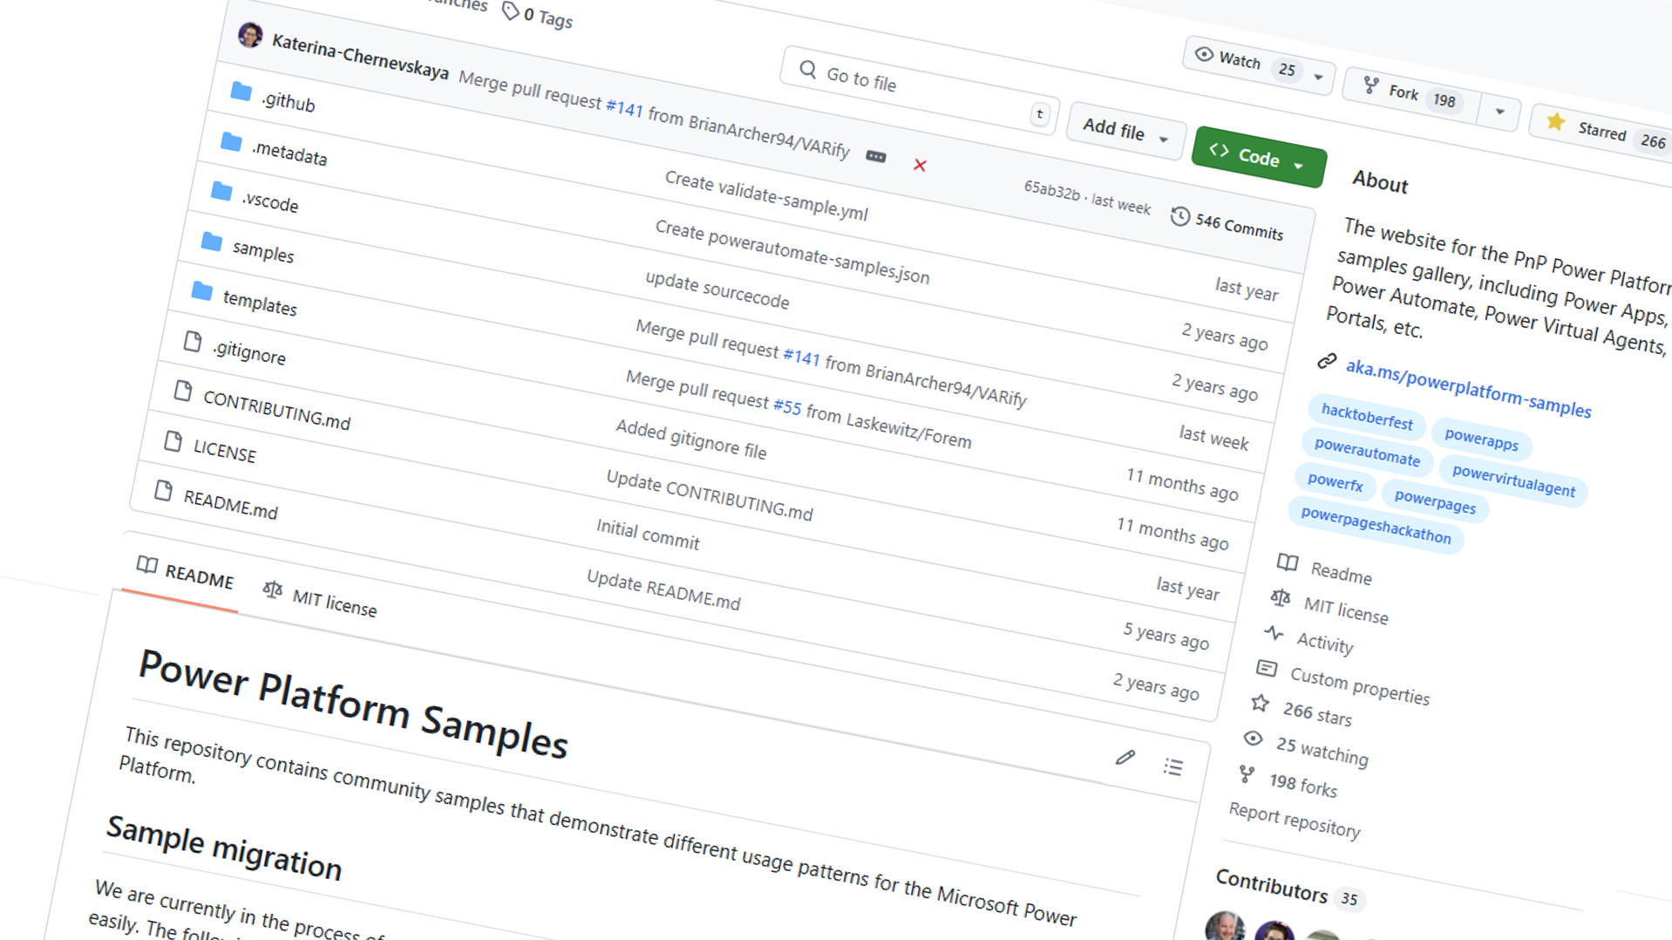The height and width of the screenshot is (940, 1672).
Task: Open commit history via the clock icon
Action: pos(1181,215)
